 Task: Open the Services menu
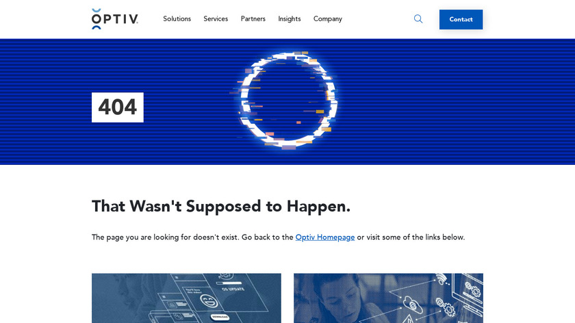pos(216,18)
